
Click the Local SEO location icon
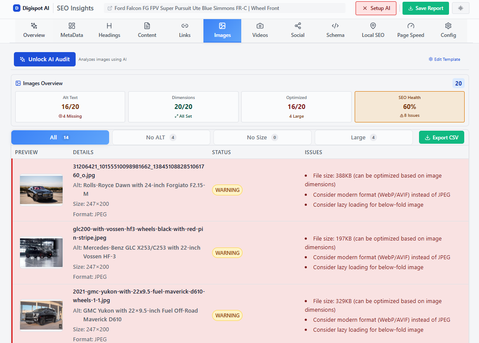(x=373, y=26)
